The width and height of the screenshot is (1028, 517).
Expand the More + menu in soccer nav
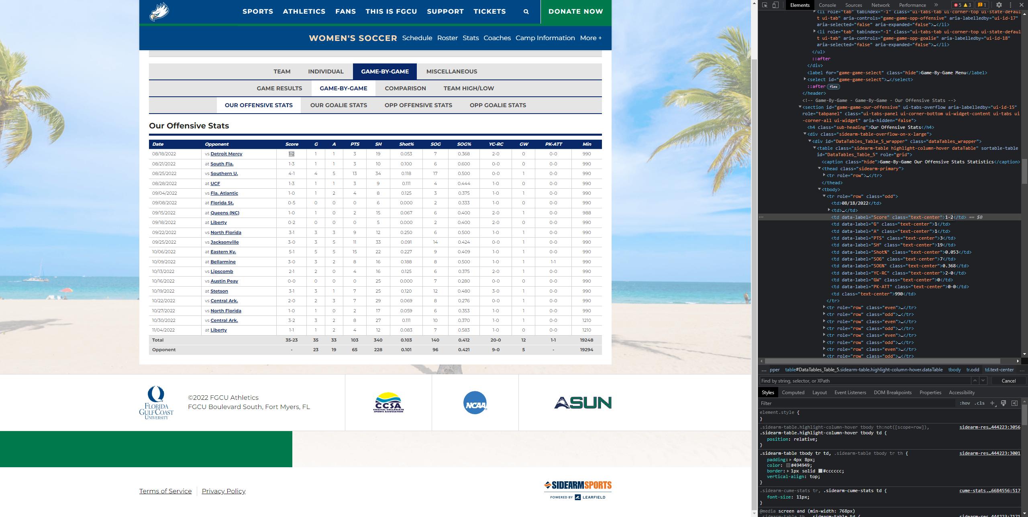pyautogui.click(x=591, y=38)
